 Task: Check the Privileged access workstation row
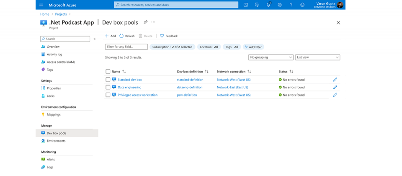pyautogui.click(x=108, y=95)
